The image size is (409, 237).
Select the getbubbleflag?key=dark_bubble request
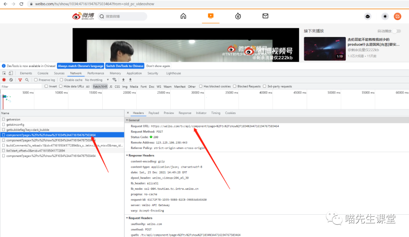[62, 130]
